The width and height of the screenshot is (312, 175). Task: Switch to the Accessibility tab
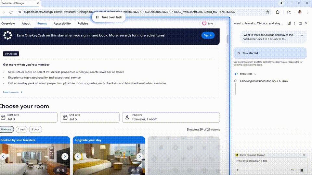62,24
